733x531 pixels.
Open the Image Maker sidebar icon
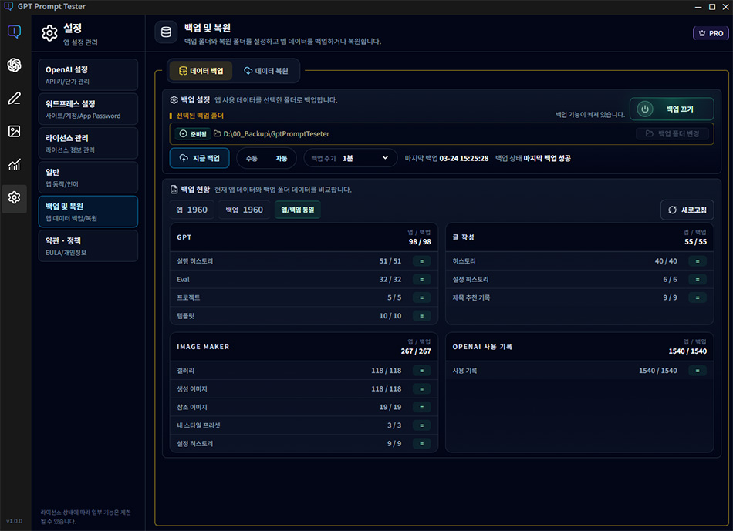tap(14, 132)
